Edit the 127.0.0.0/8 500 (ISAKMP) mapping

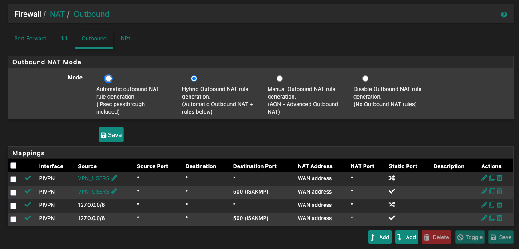tap(484, 218)
